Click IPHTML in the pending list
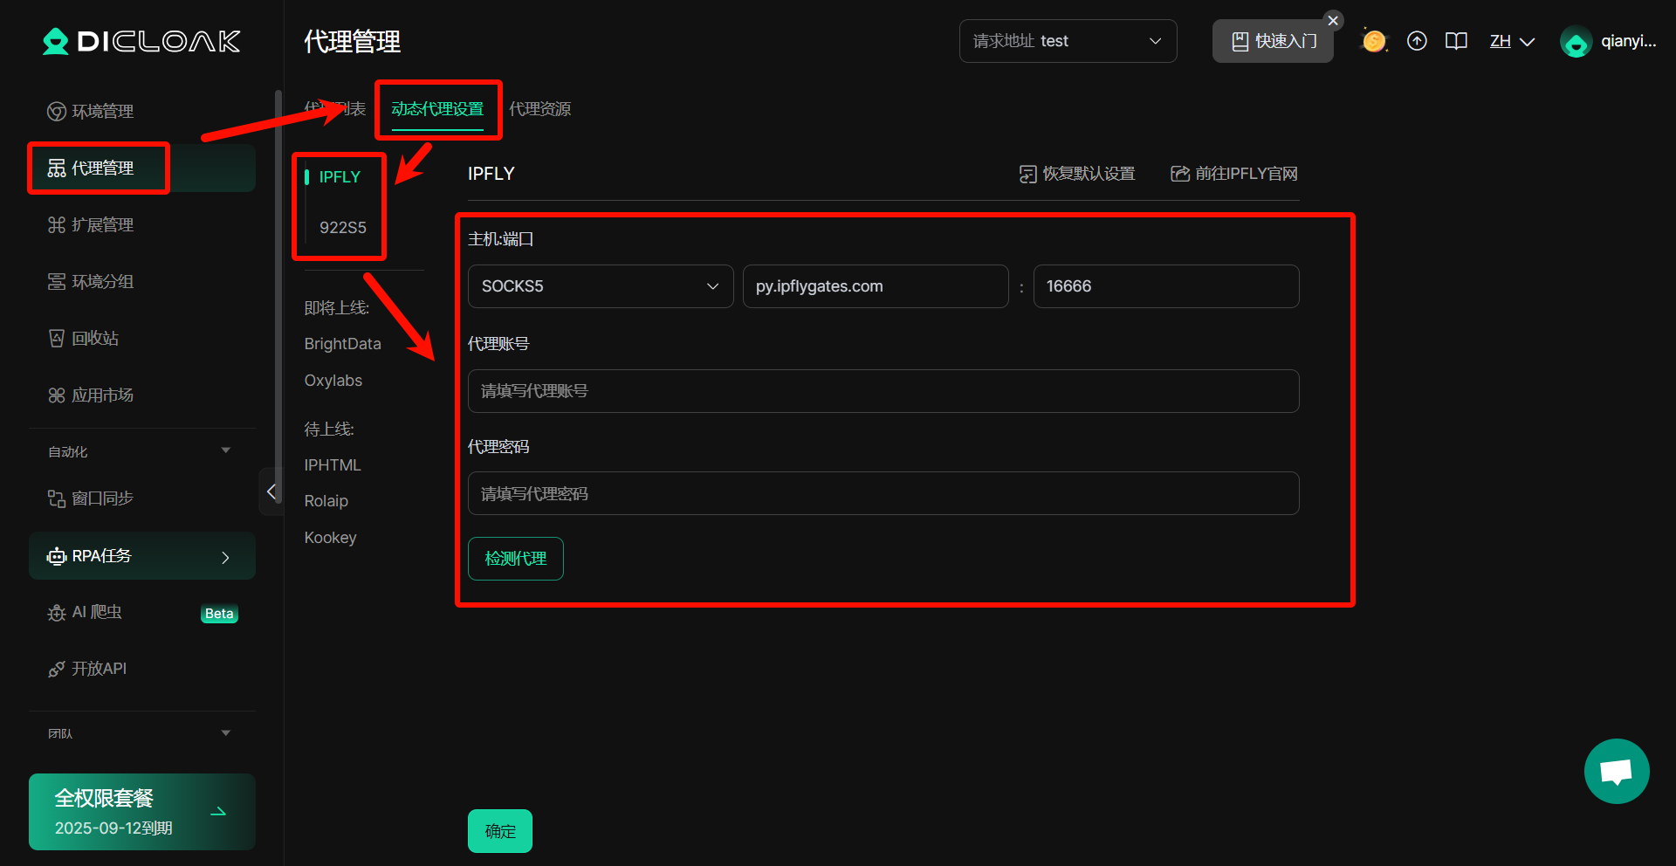 [x=332, y=465]
